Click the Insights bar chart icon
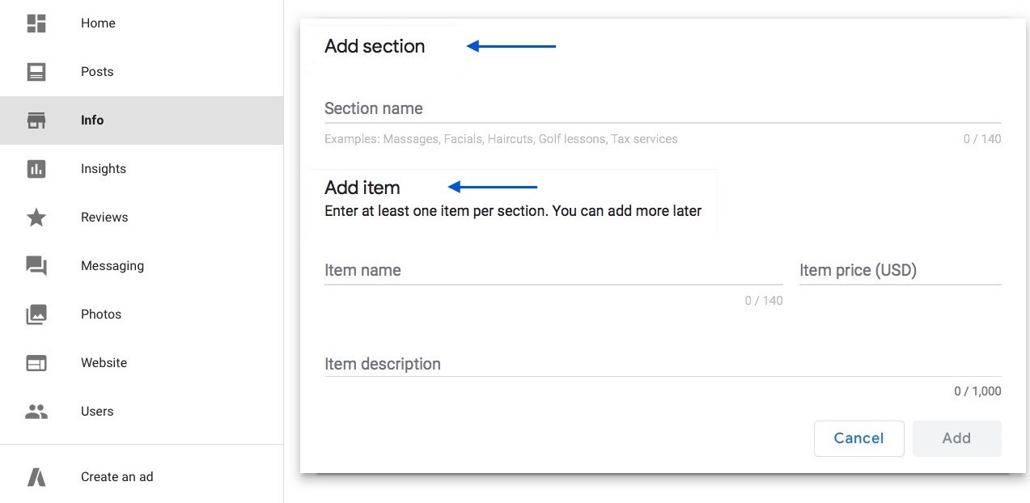Image resolution: width=1030 pixels, height=503 pixels. click(x=36, y=169)
